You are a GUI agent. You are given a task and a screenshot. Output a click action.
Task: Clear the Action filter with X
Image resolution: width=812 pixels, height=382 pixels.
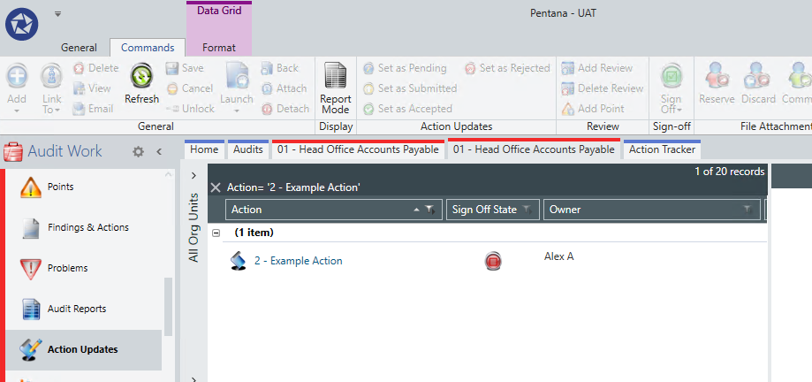tap(216, 187)
